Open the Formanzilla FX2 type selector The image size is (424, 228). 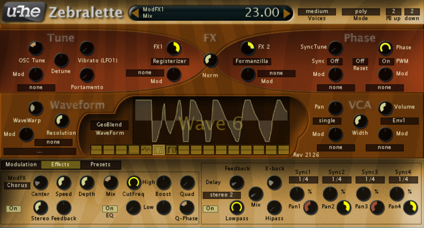click(x=252, y=61)
